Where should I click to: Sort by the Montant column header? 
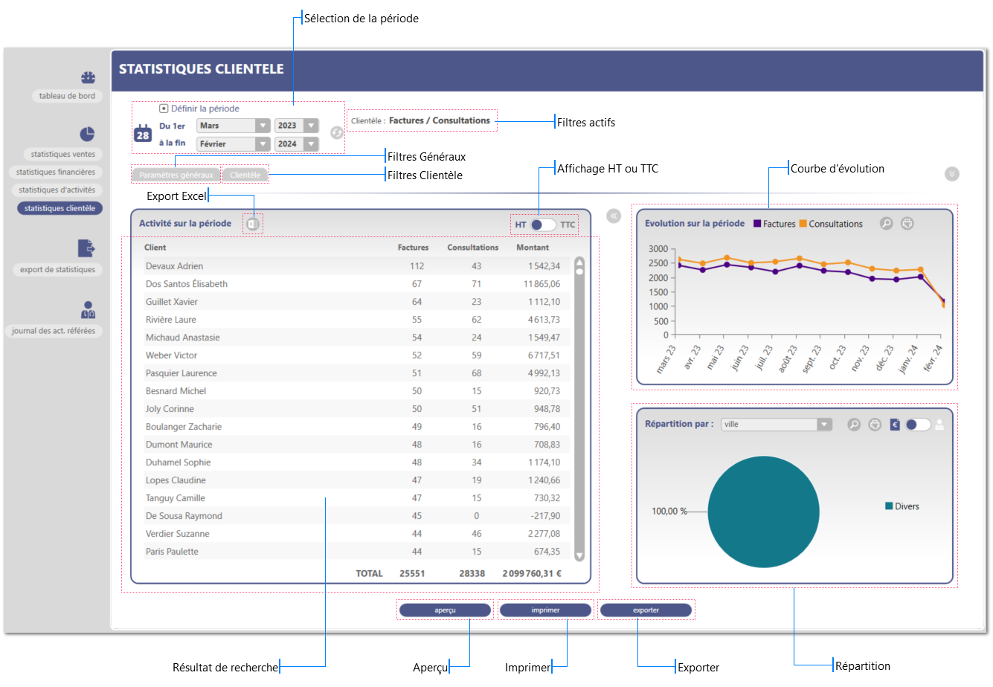tap(533, 248)
